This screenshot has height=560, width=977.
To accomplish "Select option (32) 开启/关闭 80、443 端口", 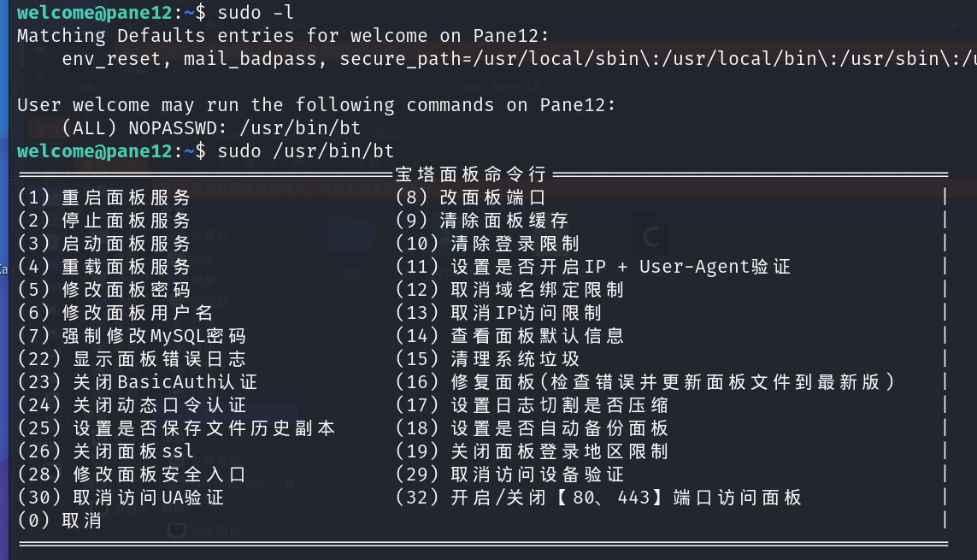I will [x=598, y=498].
